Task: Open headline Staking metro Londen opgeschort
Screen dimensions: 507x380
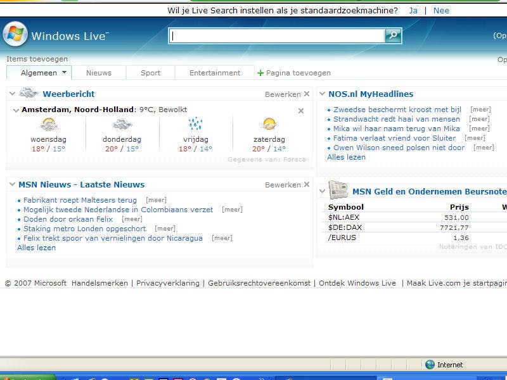Action: tap(84, 229)
